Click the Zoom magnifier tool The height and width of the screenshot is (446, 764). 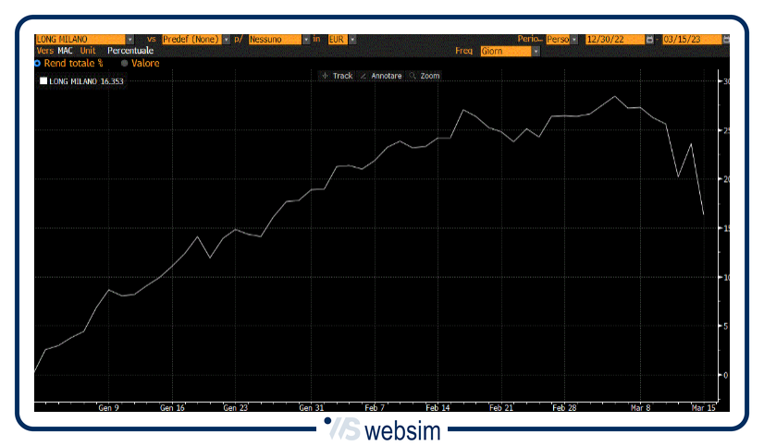424,76
